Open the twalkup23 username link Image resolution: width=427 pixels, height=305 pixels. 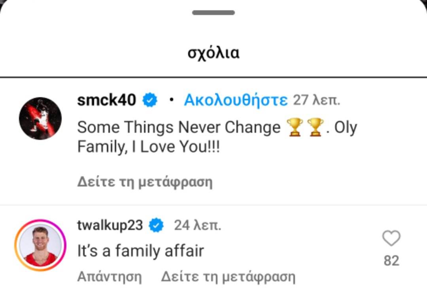[x=110, y=226]
